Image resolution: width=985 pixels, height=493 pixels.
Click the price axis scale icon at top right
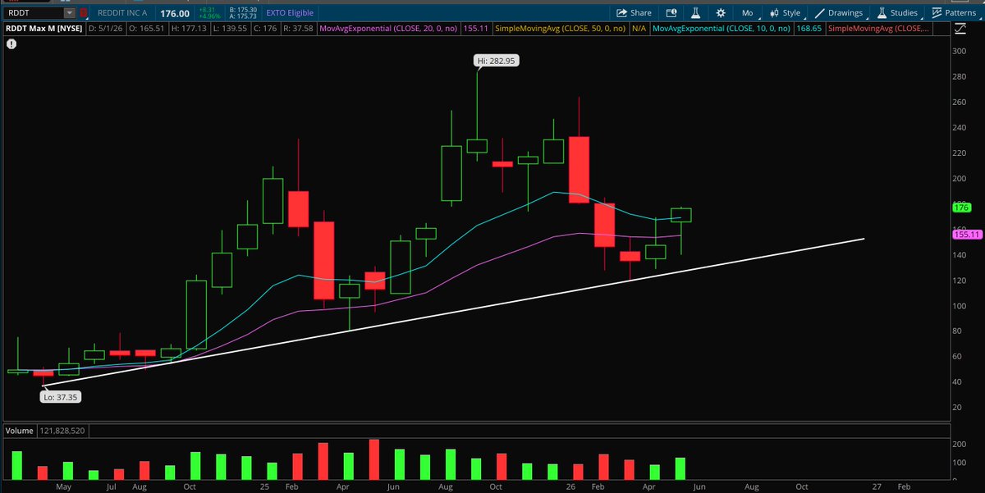pyautogui.click(x=961, y=29)
